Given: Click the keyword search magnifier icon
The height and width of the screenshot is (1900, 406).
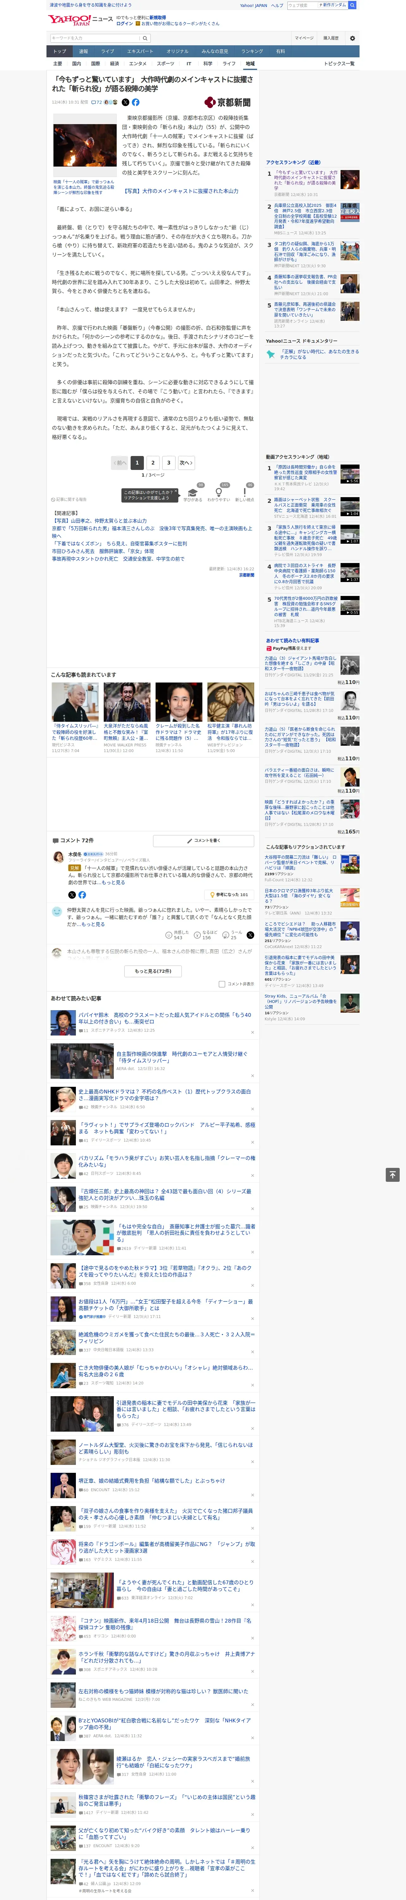Looking at the screenshot, I should tap(145, 38).
